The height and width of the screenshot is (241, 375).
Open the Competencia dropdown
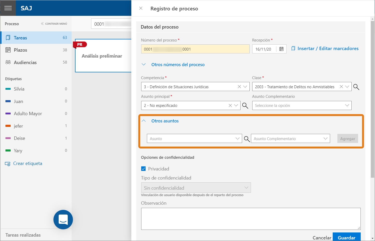[x=245, y=87]
